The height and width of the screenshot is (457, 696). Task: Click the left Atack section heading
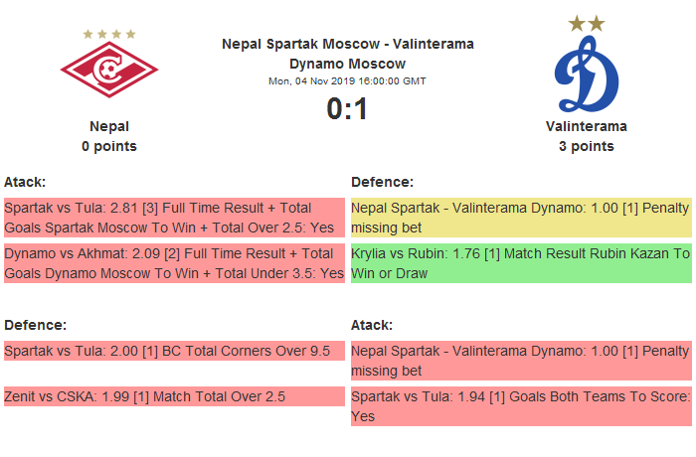point(25,182)
